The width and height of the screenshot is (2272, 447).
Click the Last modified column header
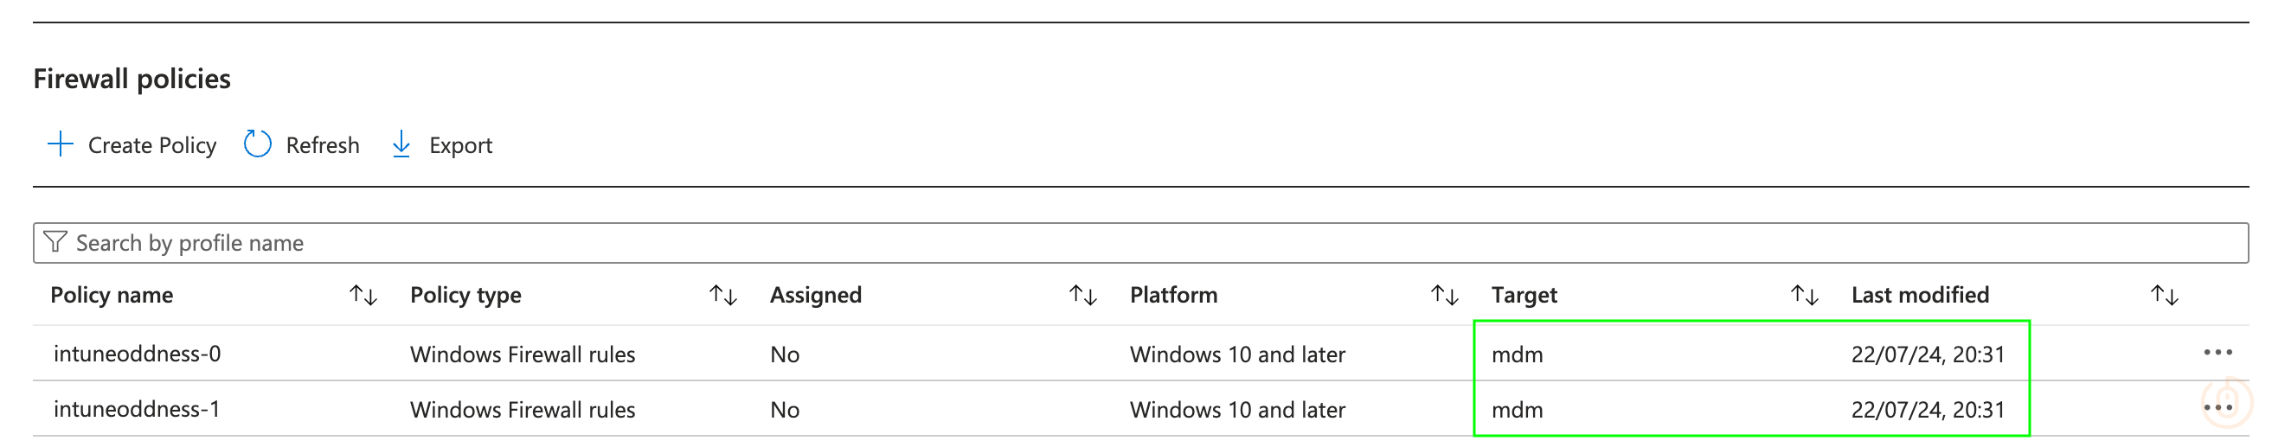pyautogui.click(x=1920, y=295)
